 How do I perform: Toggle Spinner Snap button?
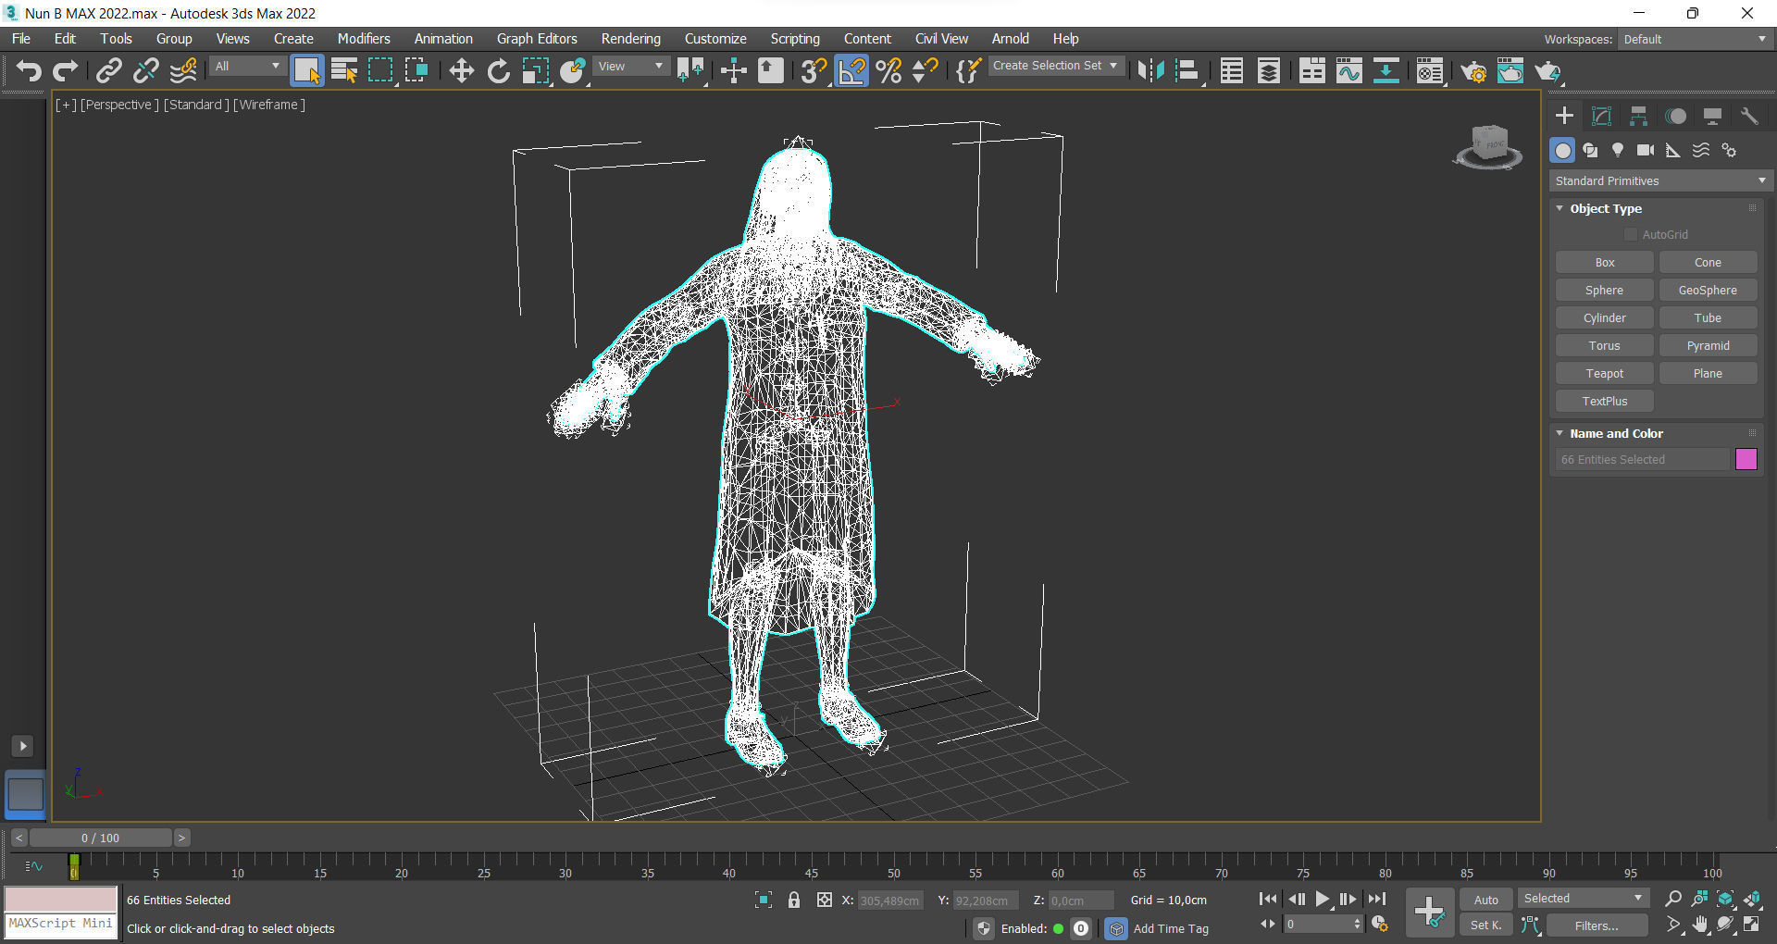click(x=926, y=71)
